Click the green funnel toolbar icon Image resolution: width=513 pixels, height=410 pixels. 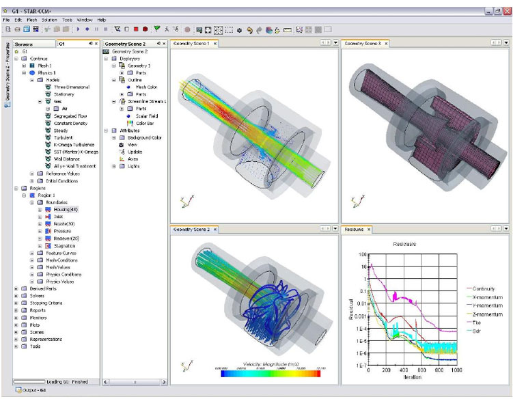pos(157,29)
